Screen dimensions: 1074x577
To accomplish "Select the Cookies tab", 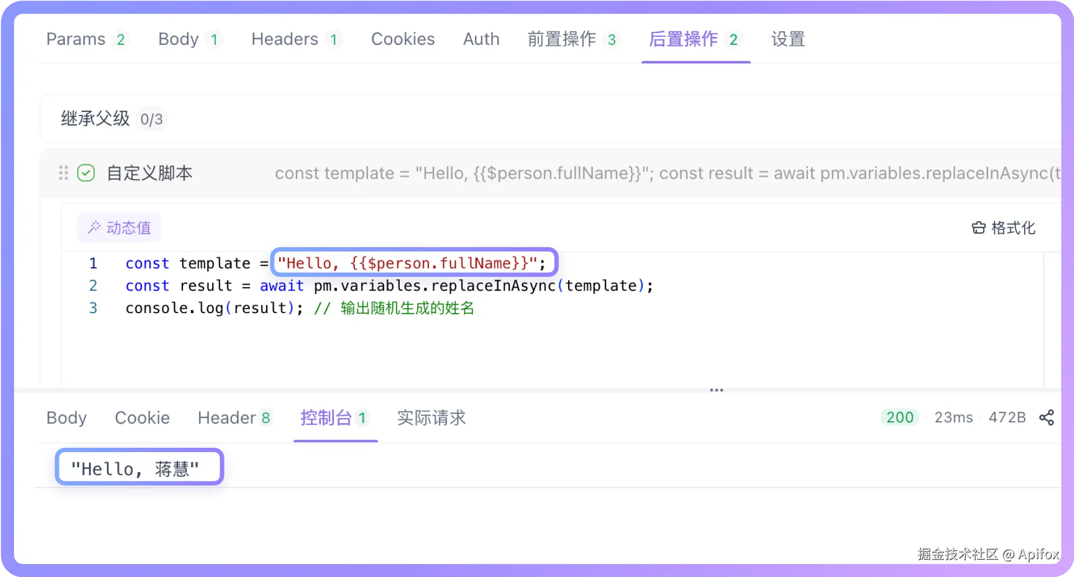I will coord(403,39).
